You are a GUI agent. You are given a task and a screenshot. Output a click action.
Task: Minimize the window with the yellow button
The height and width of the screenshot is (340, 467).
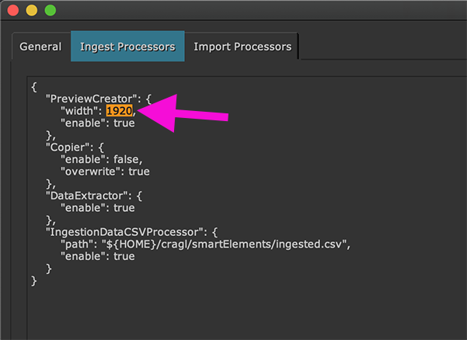pos(31,10)
